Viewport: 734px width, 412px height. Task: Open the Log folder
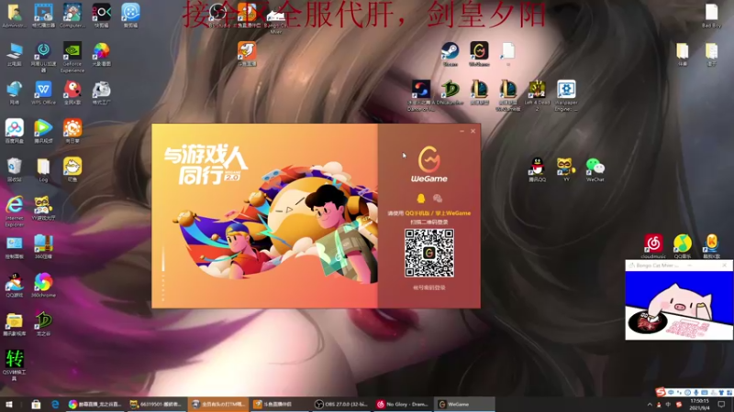(x=43, y=170)
